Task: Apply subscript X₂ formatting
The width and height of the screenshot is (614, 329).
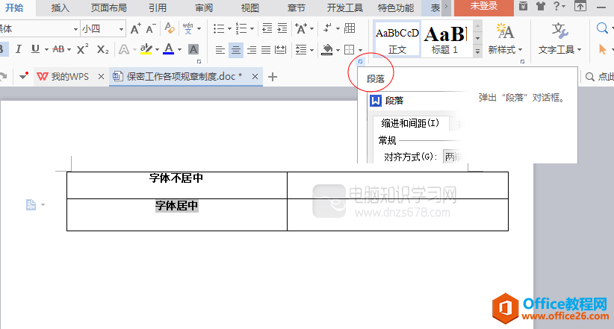Action: click(x=102, y=49)
